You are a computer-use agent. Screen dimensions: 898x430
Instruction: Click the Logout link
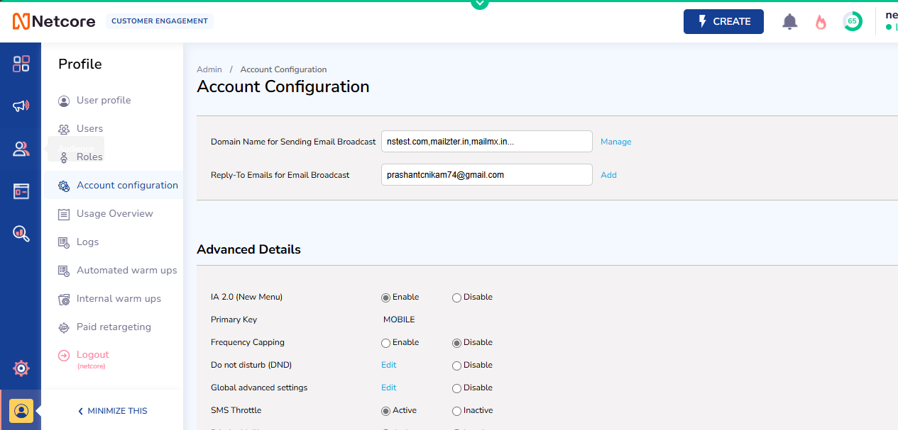pos(93,355)
